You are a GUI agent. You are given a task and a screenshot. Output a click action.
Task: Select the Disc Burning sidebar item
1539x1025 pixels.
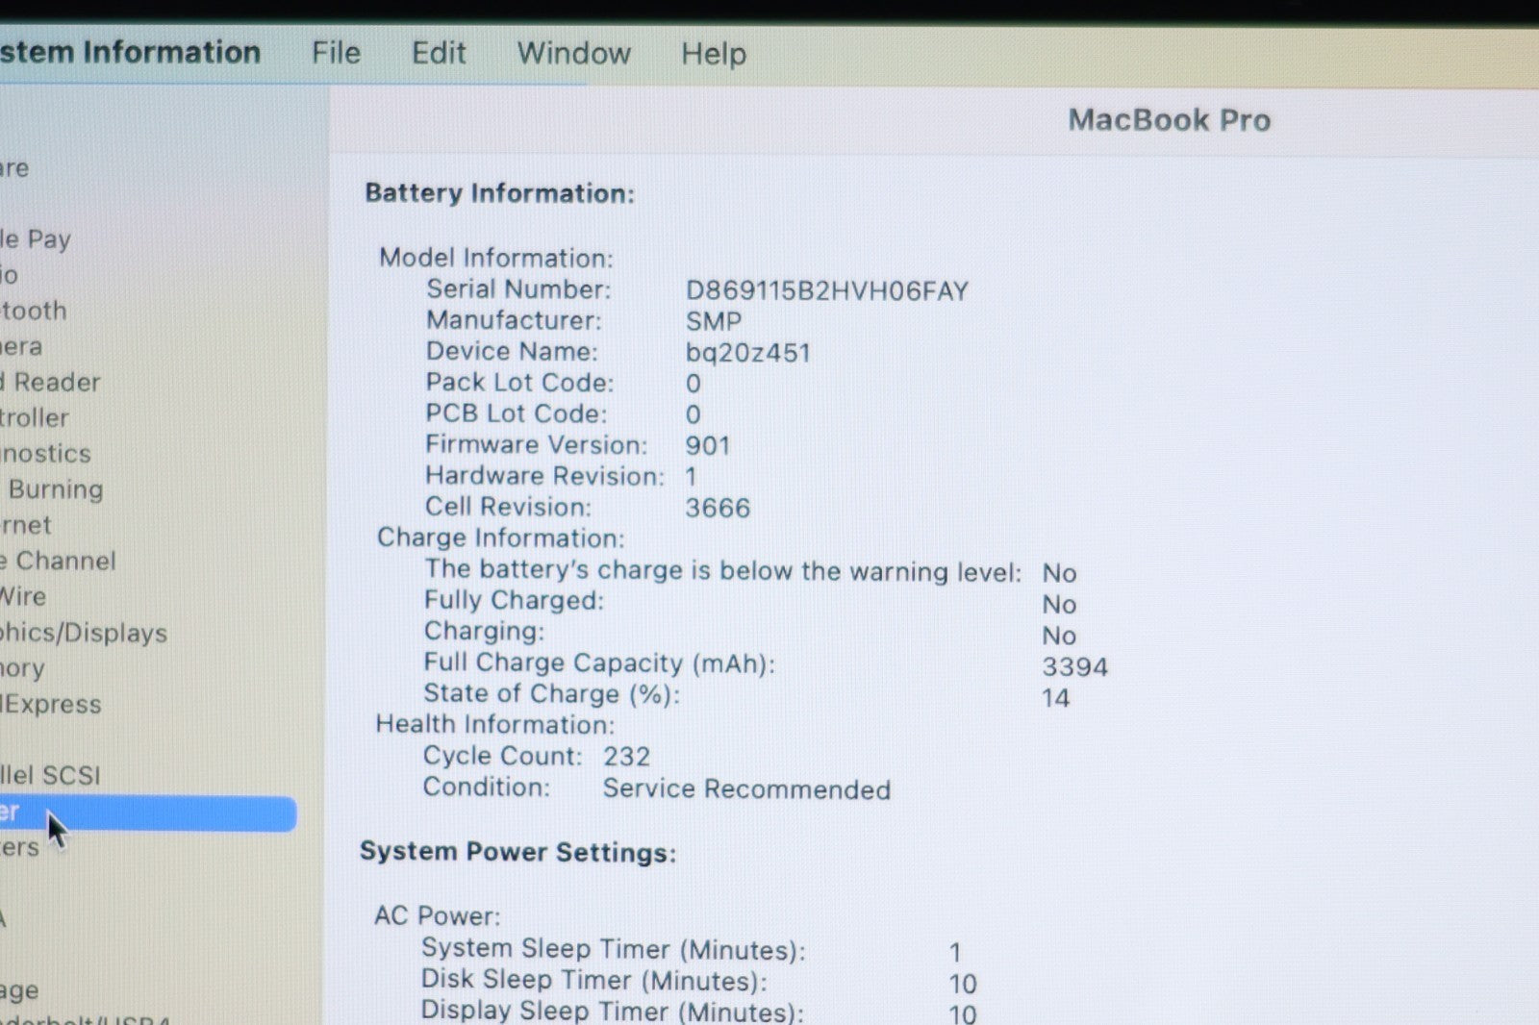(x=52, y=489)
